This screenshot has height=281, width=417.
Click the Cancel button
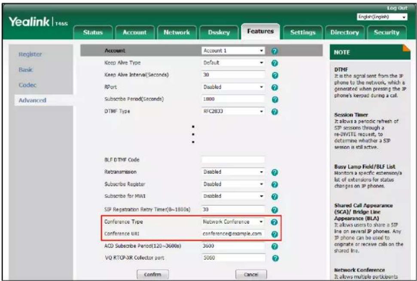[x=251, y=275]
